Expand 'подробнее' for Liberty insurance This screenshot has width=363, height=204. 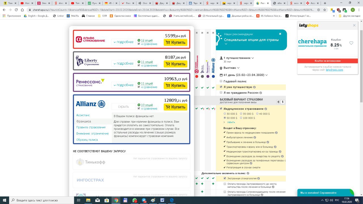[x=123, y=63]
